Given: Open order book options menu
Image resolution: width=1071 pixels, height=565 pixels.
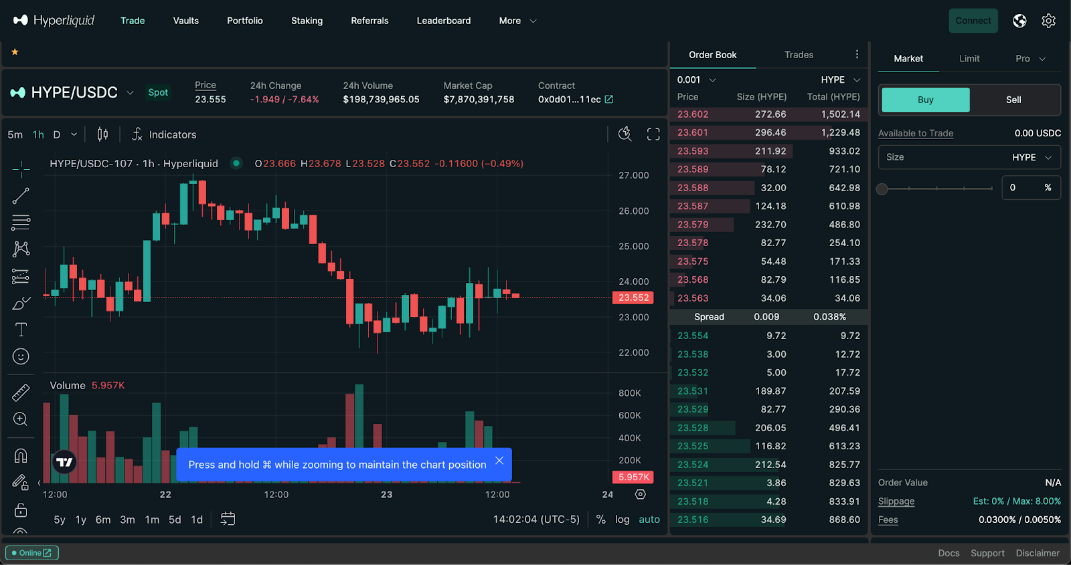Looking at the screenshot, I should [857, 54].
